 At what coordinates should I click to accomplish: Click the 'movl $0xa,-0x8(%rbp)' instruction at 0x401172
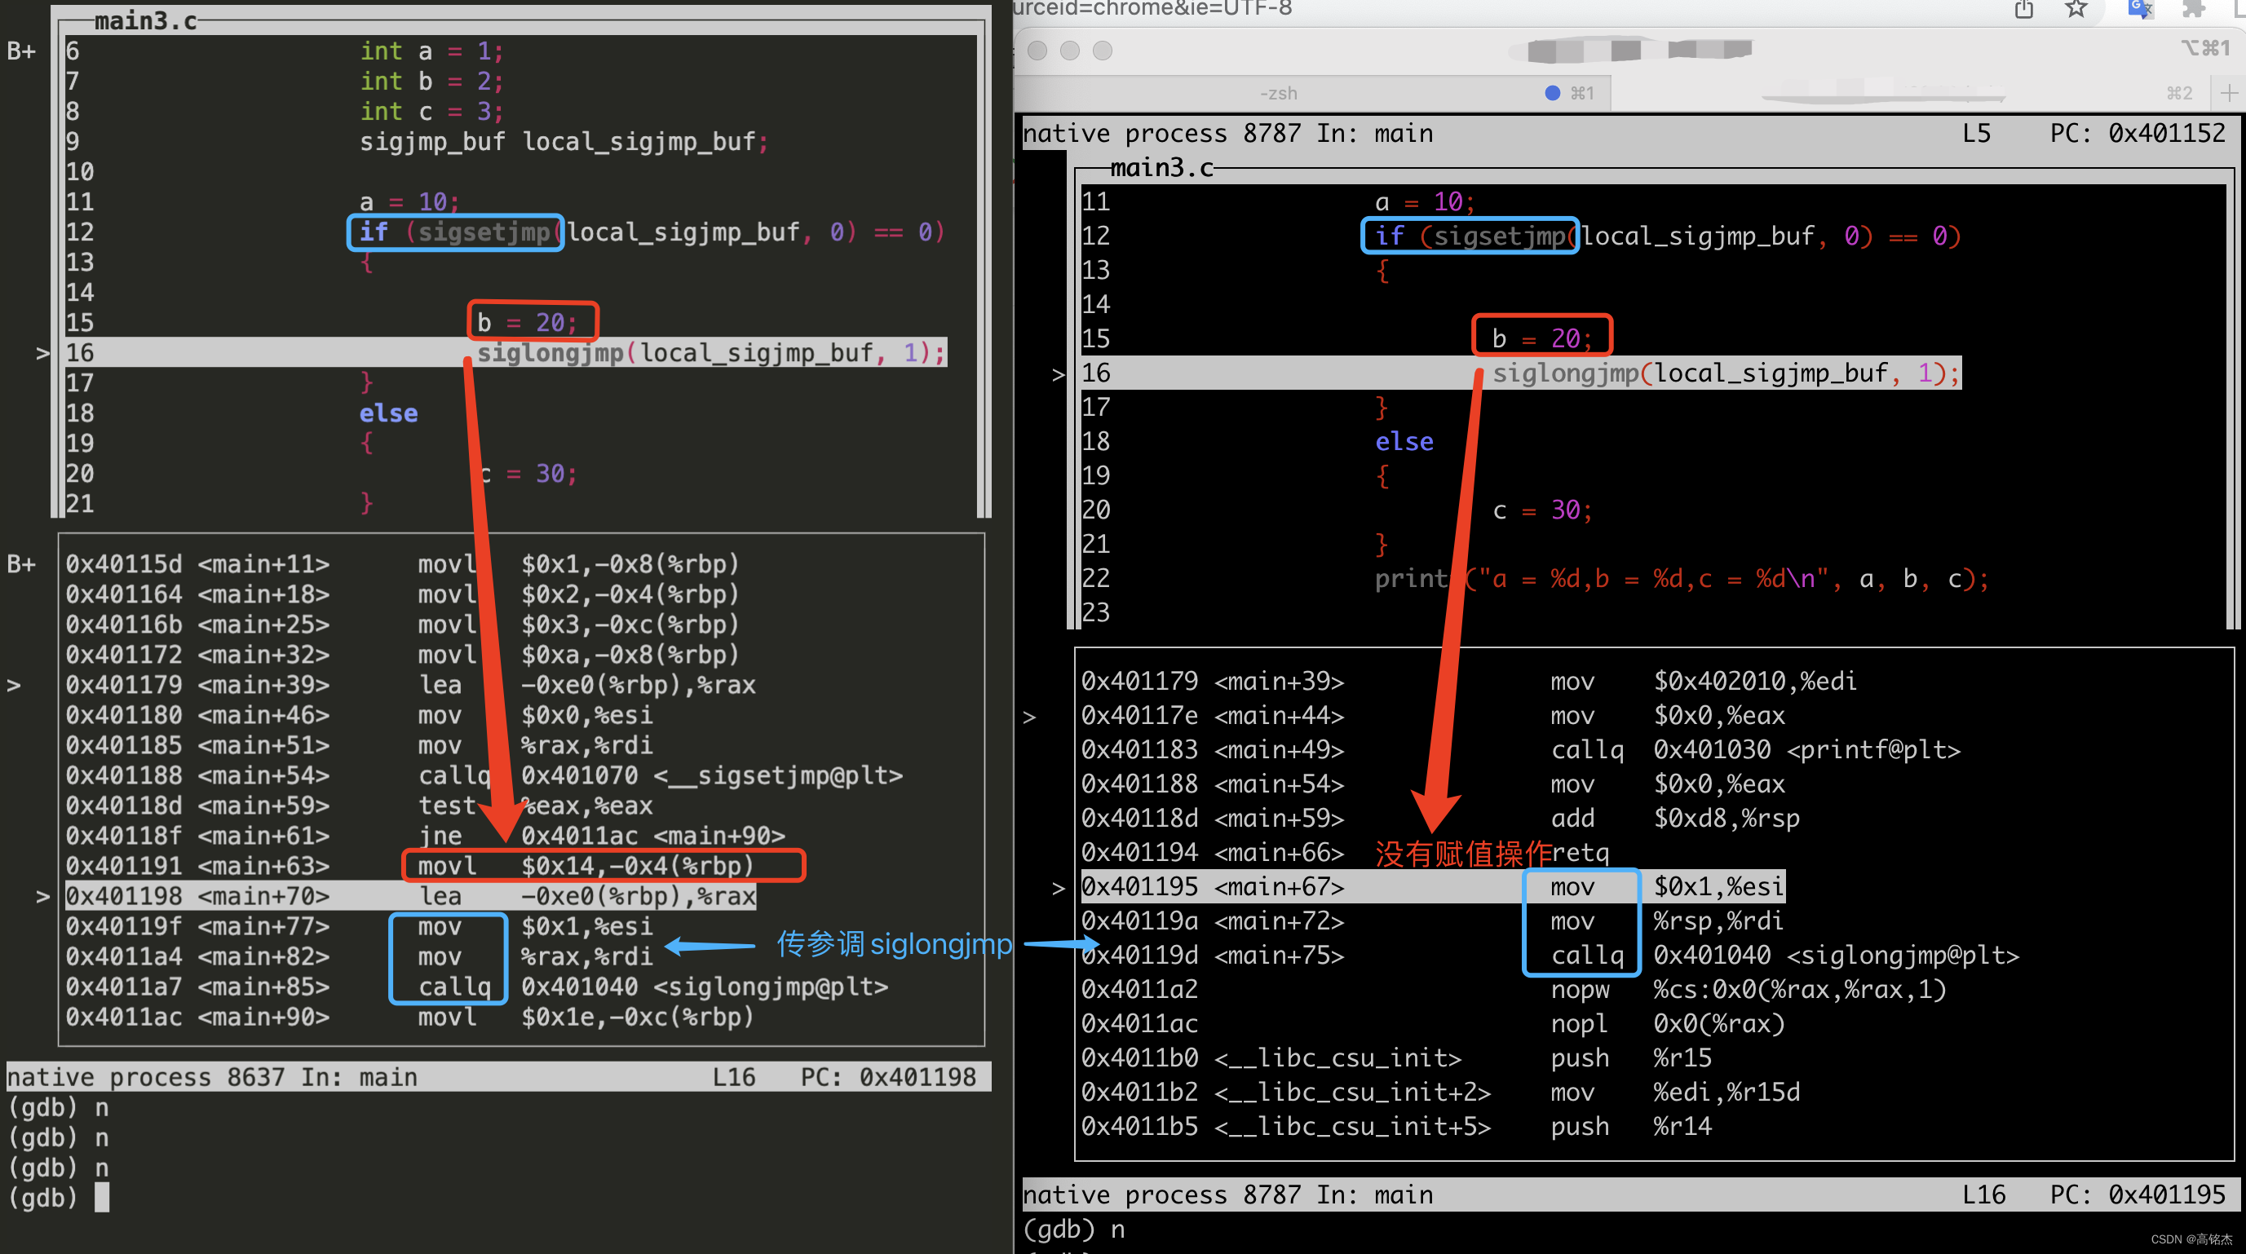[578, 655]
